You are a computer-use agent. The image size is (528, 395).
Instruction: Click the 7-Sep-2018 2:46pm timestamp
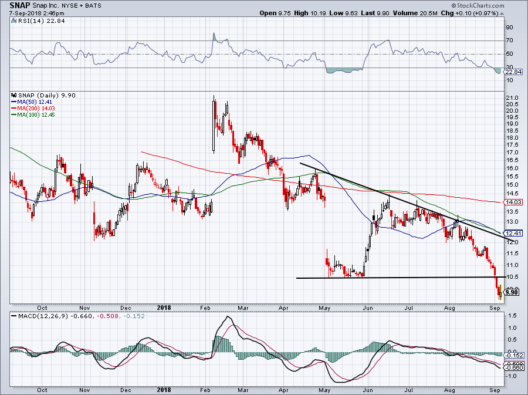pos(37,13)
